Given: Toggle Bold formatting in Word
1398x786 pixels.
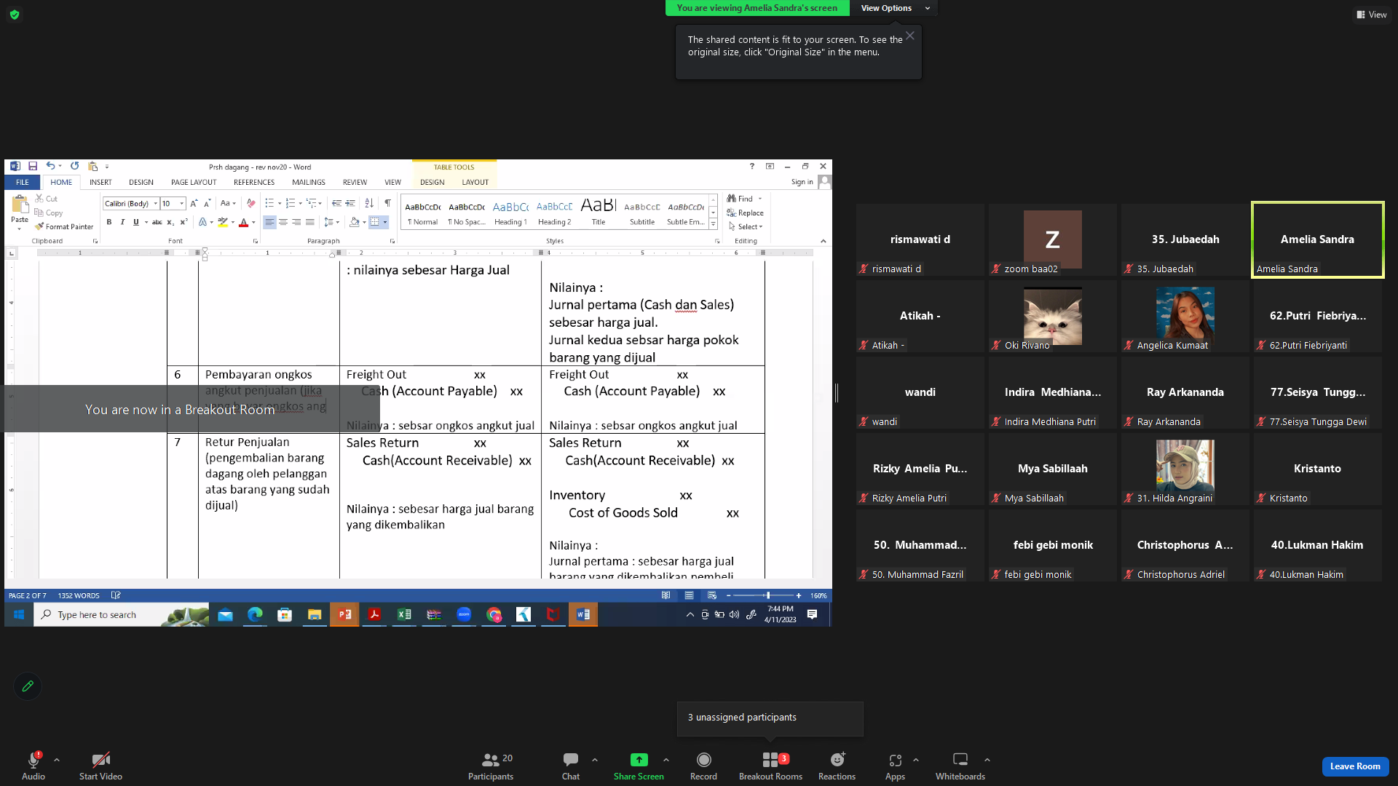Looking at the screenshot, I should tap(109, 222).
